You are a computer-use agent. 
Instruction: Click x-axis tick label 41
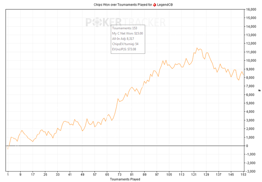pyautogui.click(x=70, y=175)
